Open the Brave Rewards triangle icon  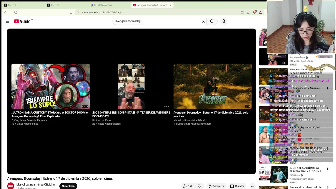pyautogui.click(x=260, y=12)
